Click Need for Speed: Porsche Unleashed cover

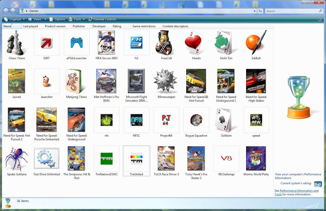[x=46, y=120]
